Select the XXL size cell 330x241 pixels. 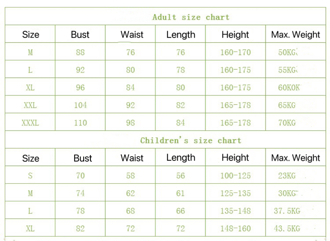30,105
